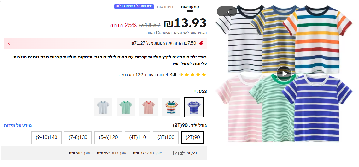Select size 130(7-8)
This screenshot has height=167, width=359.
click(x=78, y=138)
